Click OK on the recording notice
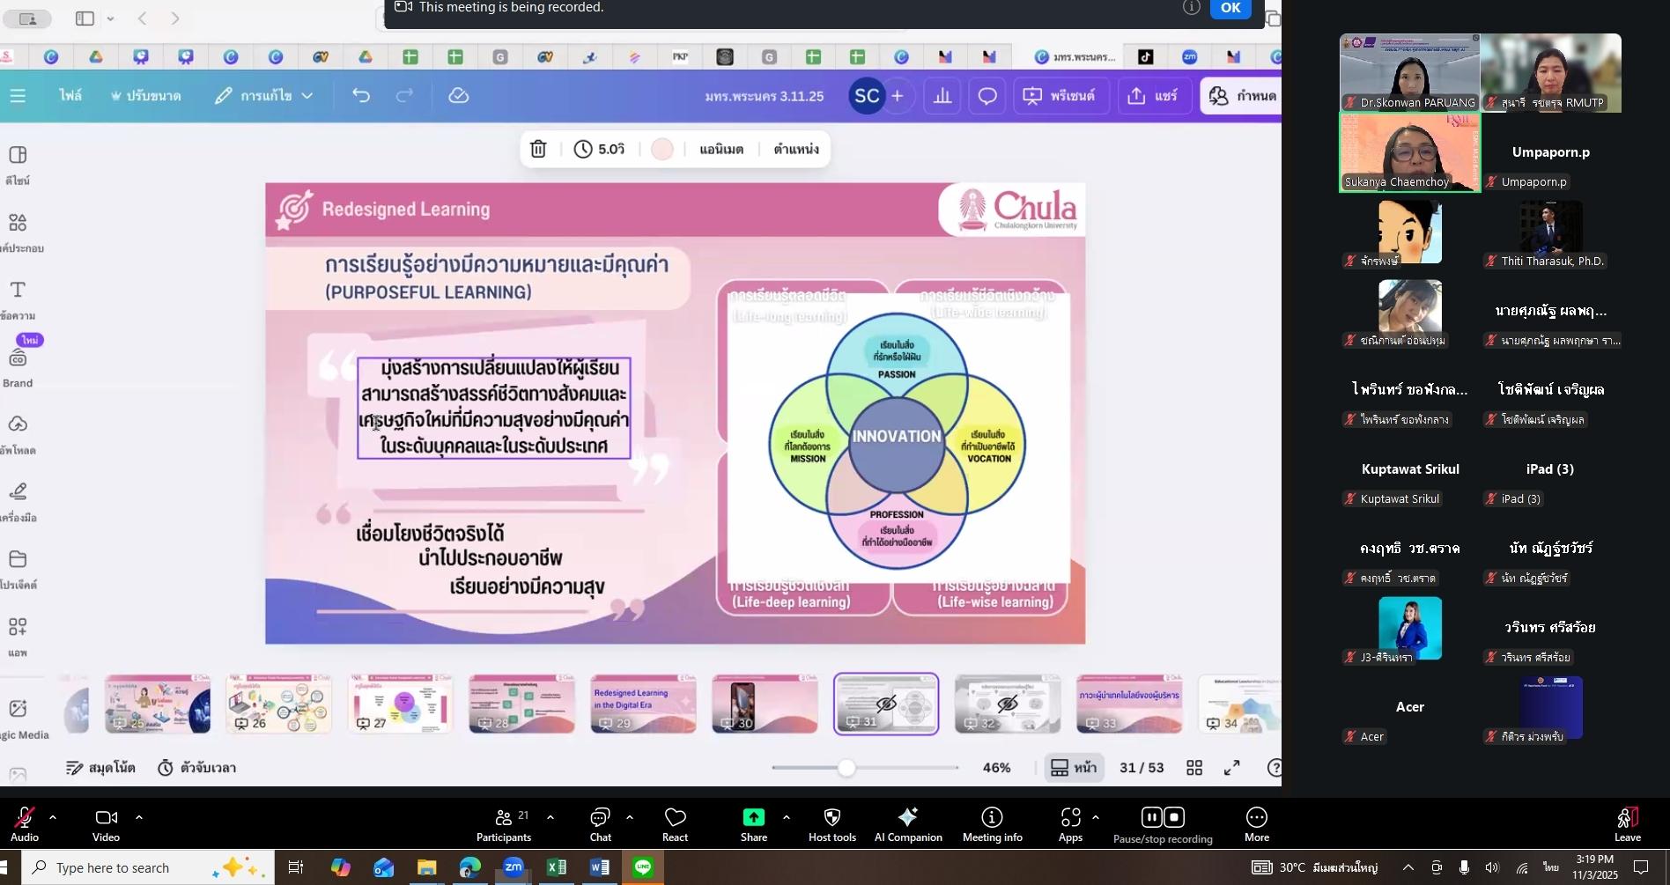 click(1230, 8)
